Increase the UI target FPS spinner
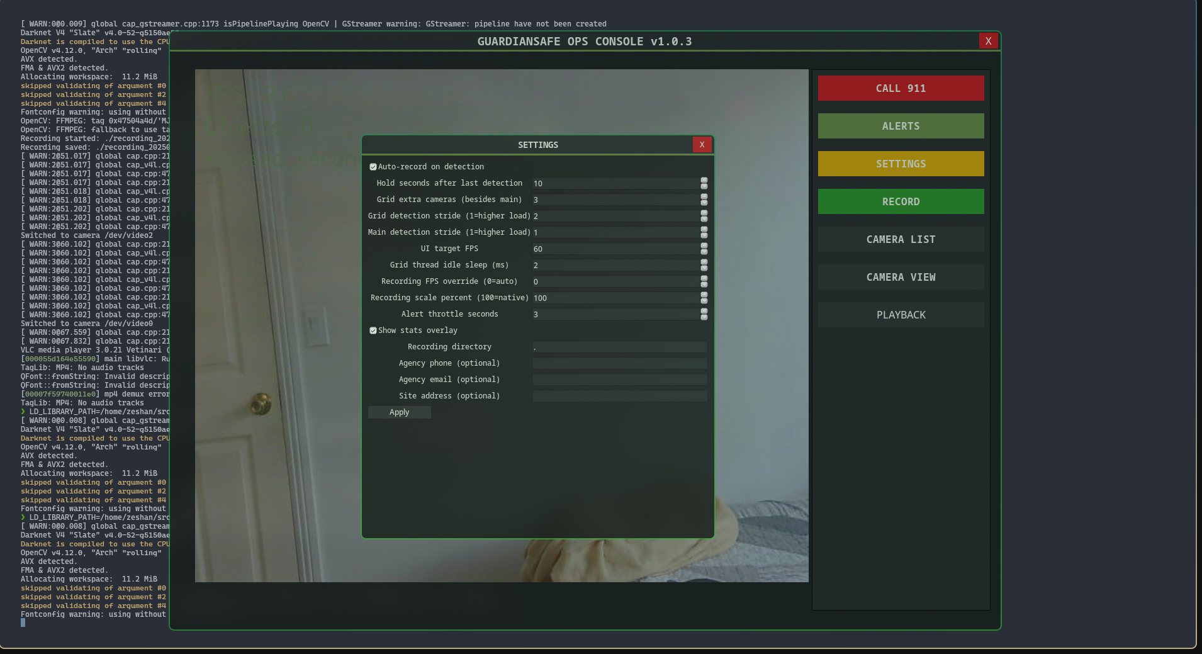This screenshot has width=1202, height=654. [704, 246]
